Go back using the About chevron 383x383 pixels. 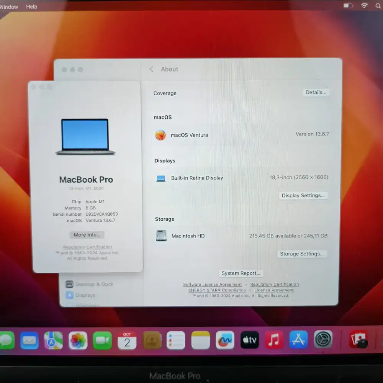click(151, 69)
